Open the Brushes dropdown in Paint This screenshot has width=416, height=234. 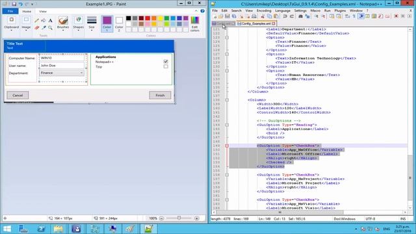pos(63,25)
